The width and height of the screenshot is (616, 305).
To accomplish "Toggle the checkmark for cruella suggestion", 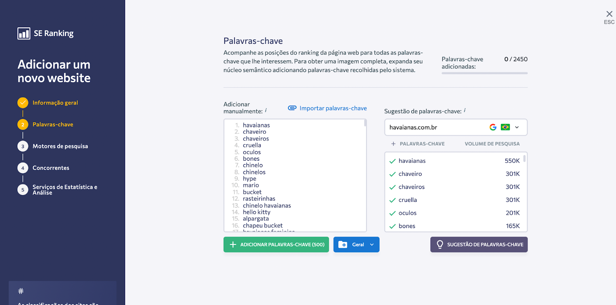I will coord(392,200).
